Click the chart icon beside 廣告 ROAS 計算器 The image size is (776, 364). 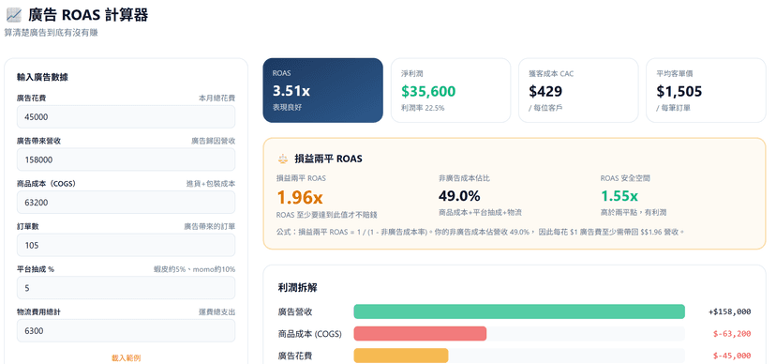point(13,15)
